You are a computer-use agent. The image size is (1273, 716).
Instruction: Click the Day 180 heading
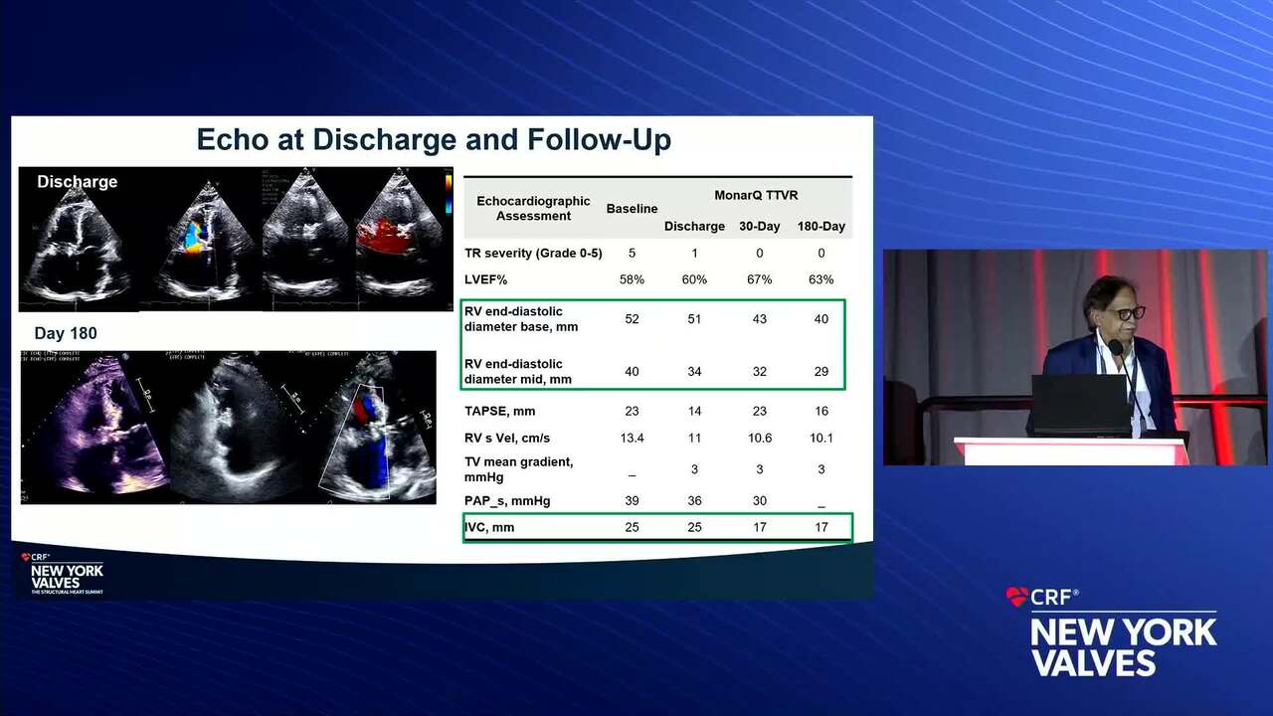(x=66, y=333)
